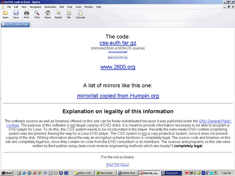Switch to the Macromedia taskbar button
Screen dimensions: 235x176
tap(106, 173)
